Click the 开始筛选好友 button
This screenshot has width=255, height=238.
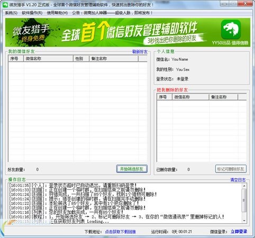(132, 169)
